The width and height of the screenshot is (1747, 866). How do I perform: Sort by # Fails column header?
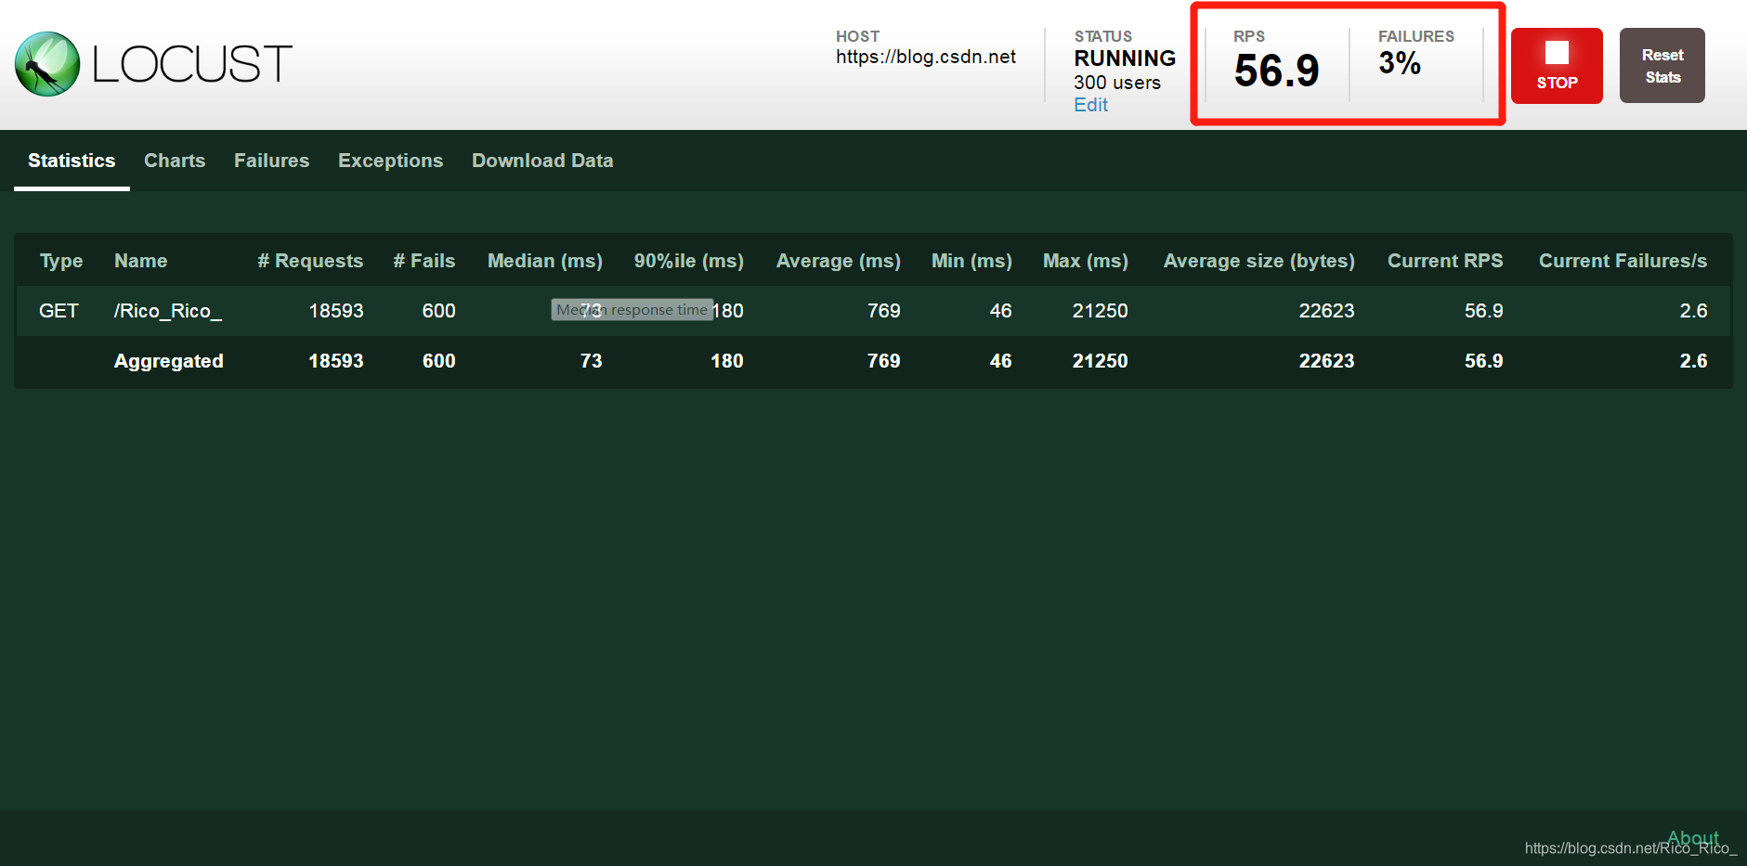point(424,261)
